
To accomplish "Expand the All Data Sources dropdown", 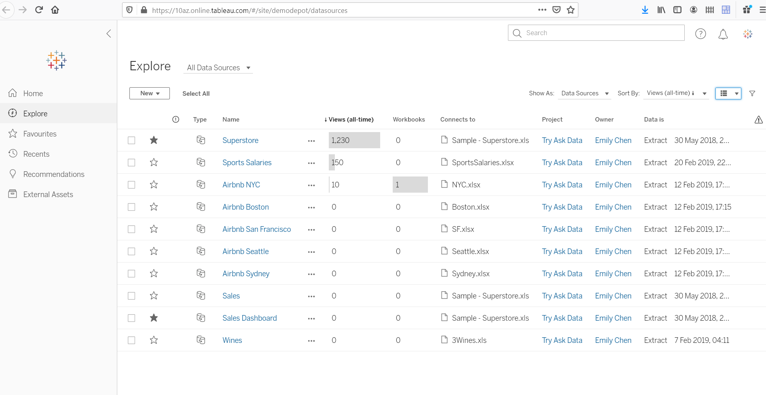I will click(x=218, y=67).
